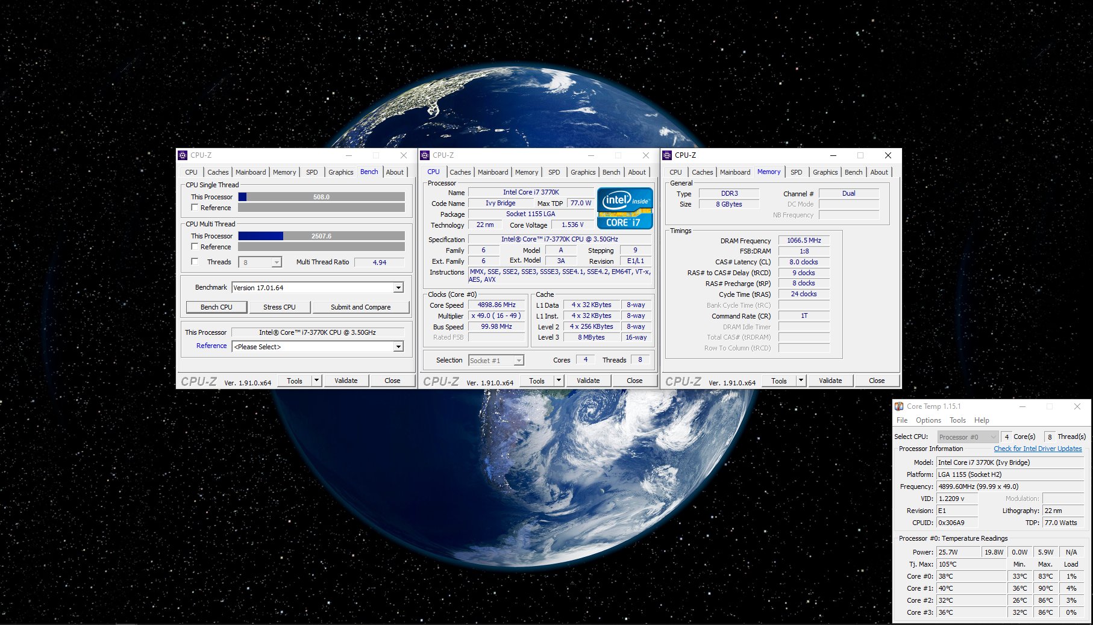Image resolution: width=1093 pixels, height=625 pixels.
Task: Switch to Graphics tab in Memory window
Action: click(x=825, y=172)
